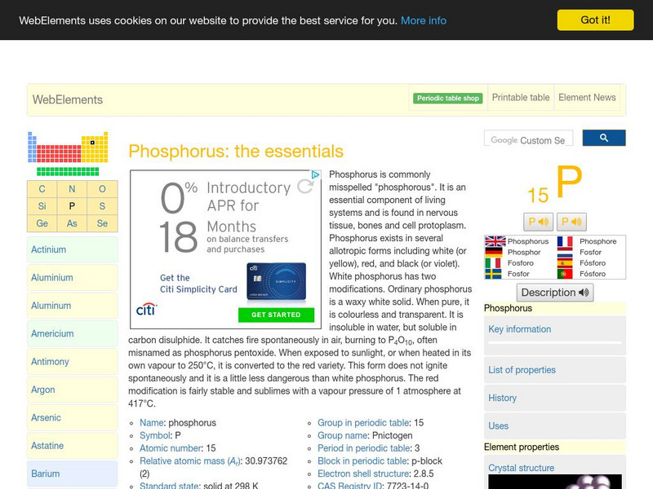The height and width of the screenshot is (489, 653).
Task: Click the Swedish flag beside Fosfor
Action: tap(494, 275)
